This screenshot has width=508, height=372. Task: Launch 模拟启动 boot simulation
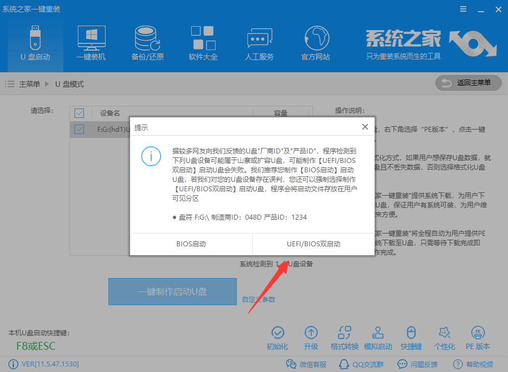[378, 336]
